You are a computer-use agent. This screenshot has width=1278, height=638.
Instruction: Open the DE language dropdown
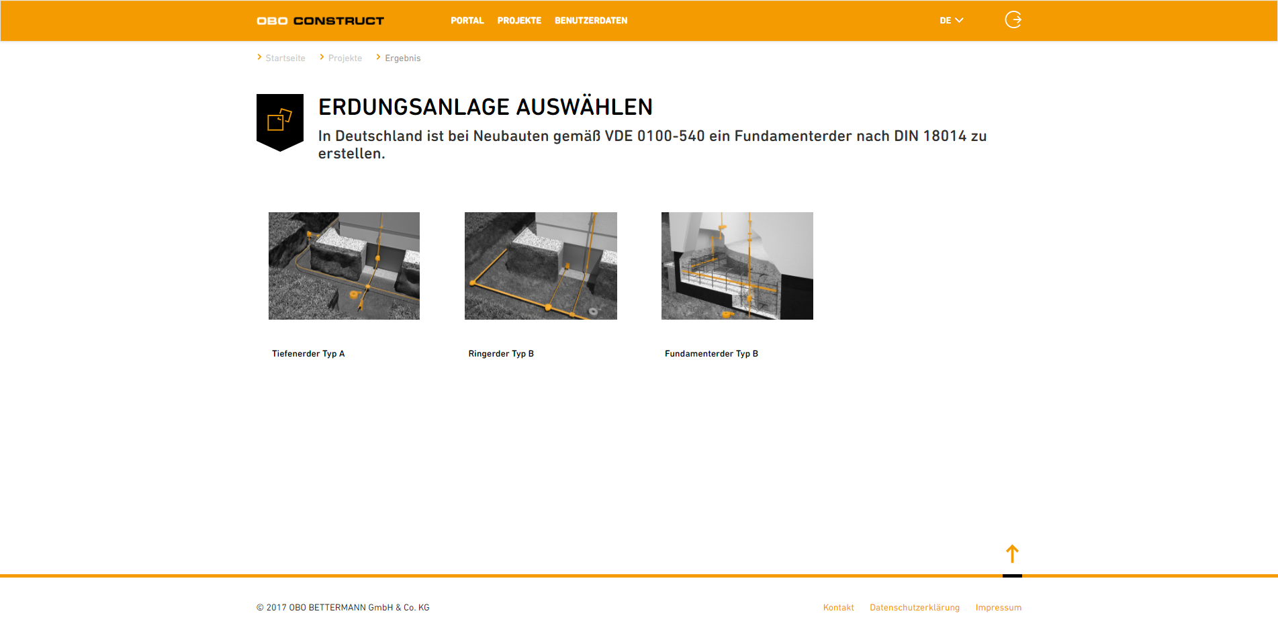951,21
